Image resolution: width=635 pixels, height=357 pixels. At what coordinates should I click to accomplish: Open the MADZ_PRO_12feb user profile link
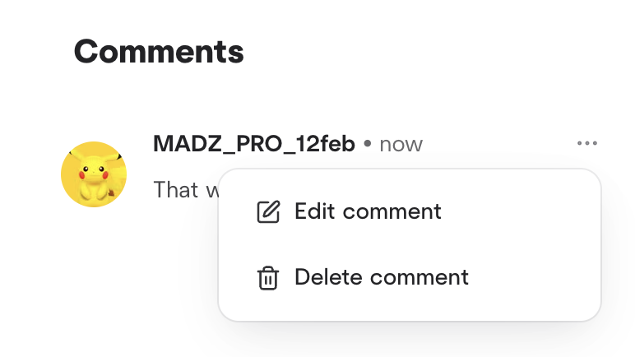[x=254, y=144]
